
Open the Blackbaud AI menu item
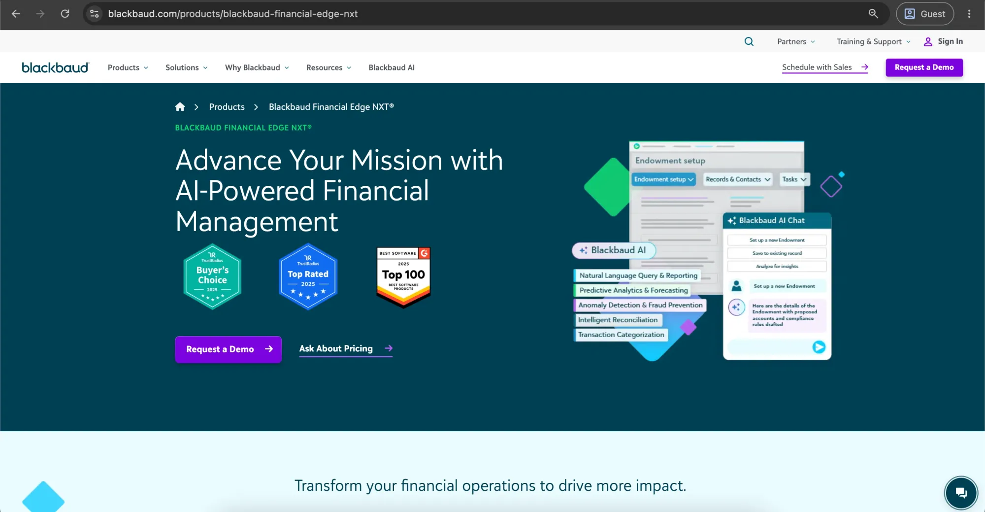[x=392, y=68]
